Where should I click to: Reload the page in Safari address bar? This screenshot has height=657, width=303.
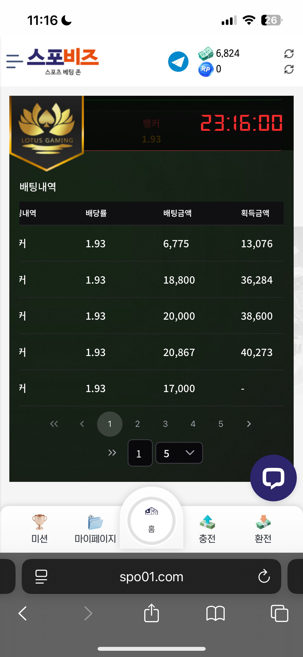click(264, 576)
